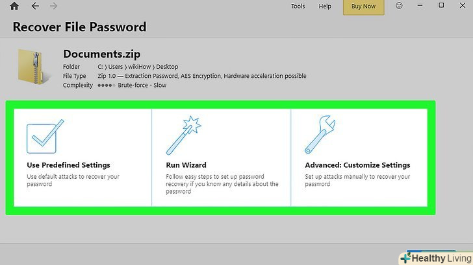Choose the Run Wizard option

coord(186,165)
